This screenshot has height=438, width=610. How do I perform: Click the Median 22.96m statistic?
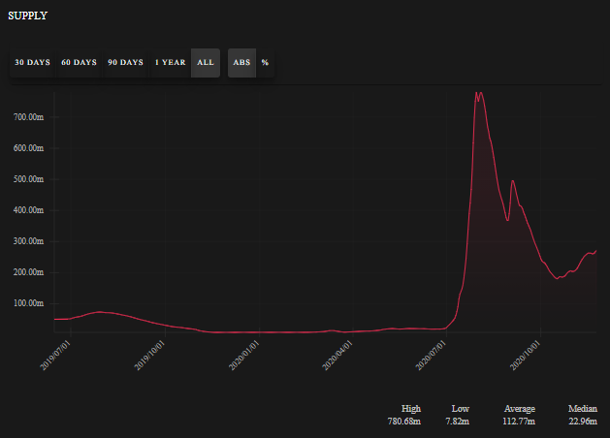583,415
